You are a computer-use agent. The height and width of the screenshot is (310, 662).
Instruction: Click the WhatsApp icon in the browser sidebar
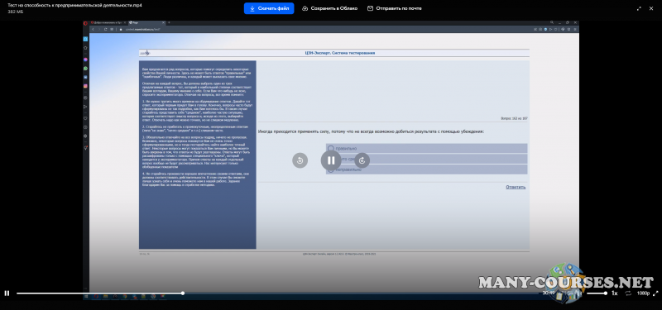tap(86, 68)
